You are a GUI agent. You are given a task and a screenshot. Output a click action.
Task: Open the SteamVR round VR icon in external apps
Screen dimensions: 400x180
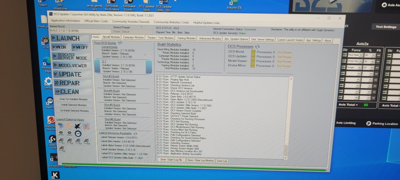pos(78,134)
